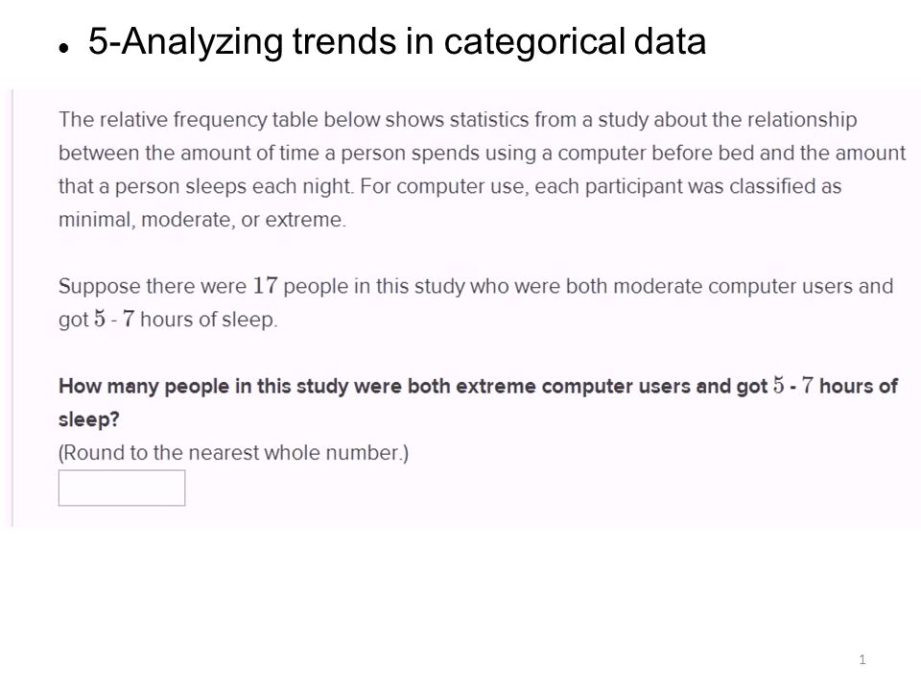
Task: Click the word 'categorical' in the title
Action: click(x=534, y=42)
